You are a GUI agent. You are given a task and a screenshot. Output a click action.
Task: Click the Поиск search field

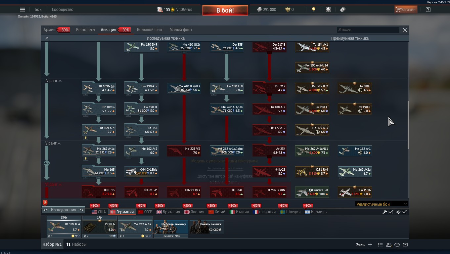click(x=368, y=30)
